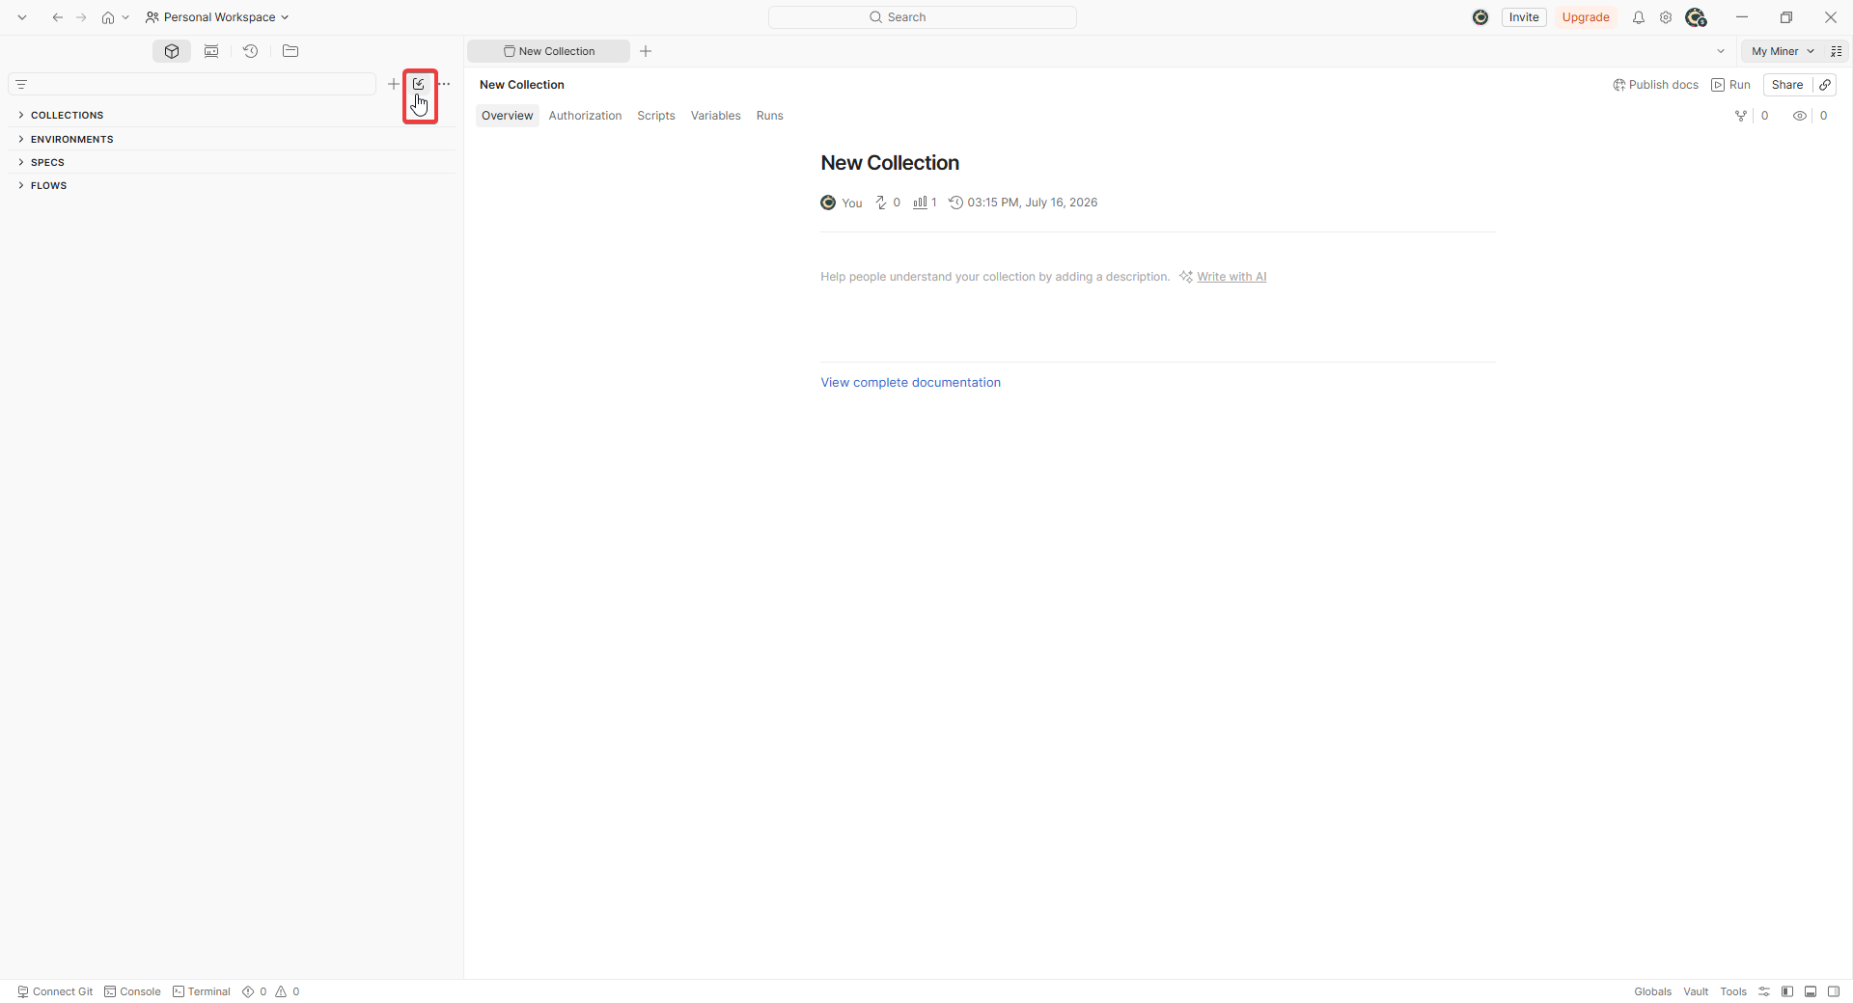
Task: Click the Home icon
Action: click(x=108, y=17)
